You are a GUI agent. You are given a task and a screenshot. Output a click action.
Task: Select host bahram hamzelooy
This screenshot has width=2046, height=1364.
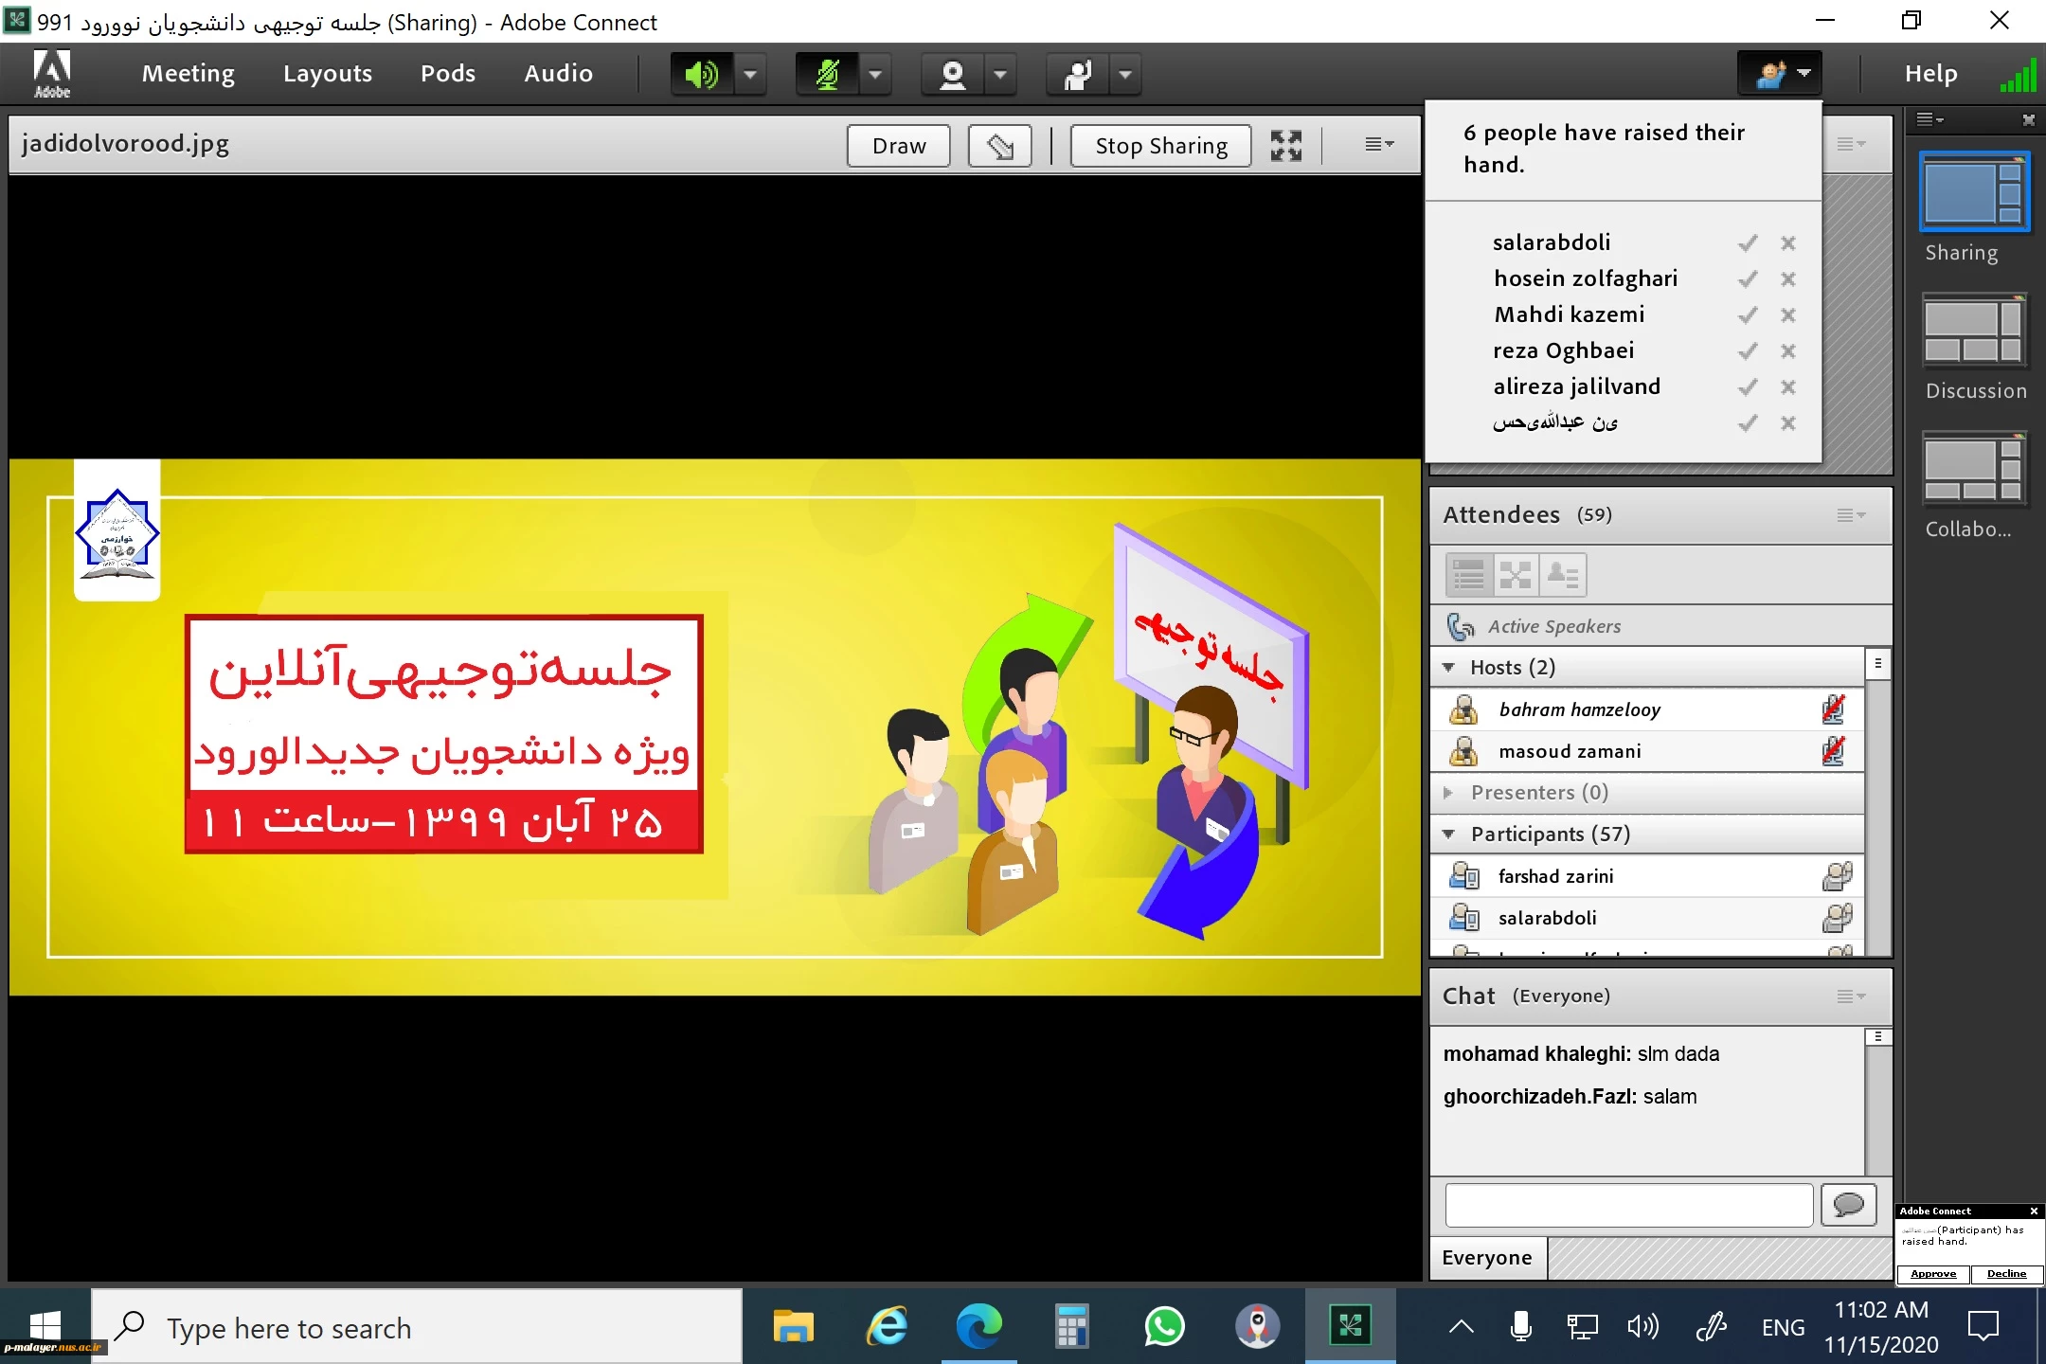pos(1647,709)
